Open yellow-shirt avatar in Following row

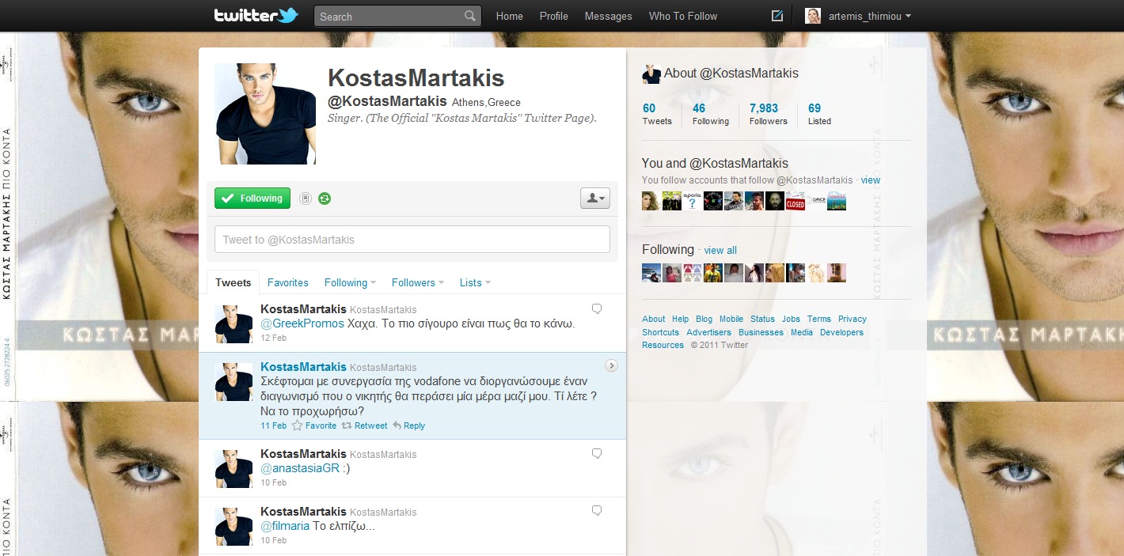point(712,273)
